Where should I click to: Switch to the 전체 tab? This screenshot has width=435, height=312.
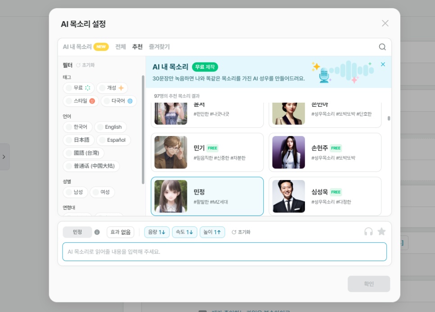[120, 47]
